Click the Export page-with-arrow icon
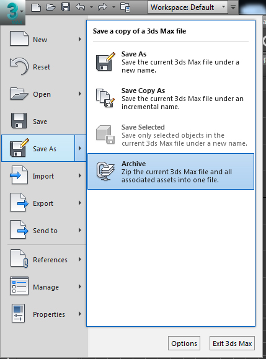Image resolution: width=266 pixels, height=359 pixels. tap(19, 202)
